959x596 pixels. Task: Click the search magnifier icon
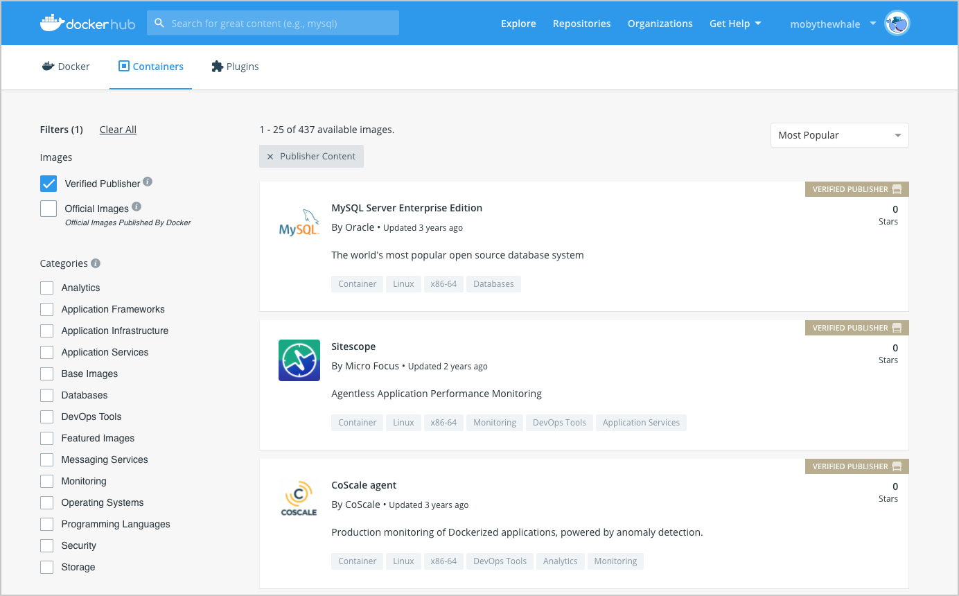coord(159,23)
